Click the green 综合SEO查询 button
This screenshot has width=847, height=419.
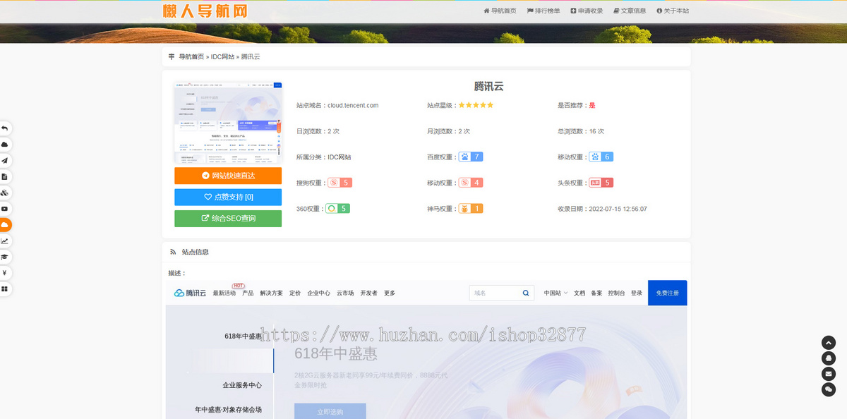point(228,219)
